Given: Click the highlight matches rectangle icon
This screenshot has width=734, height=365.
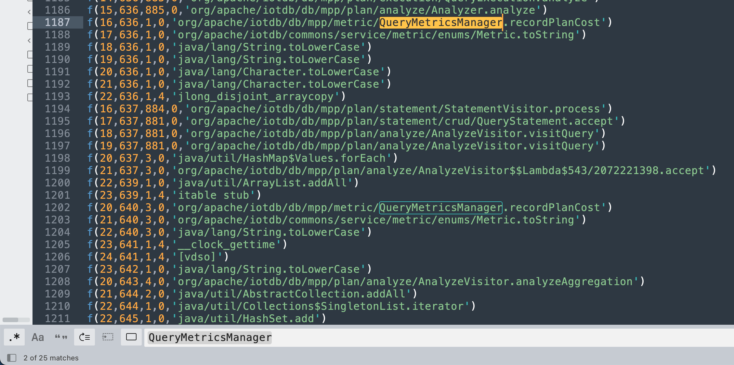Looking at the screenshot, I should [x=131, y=337].
